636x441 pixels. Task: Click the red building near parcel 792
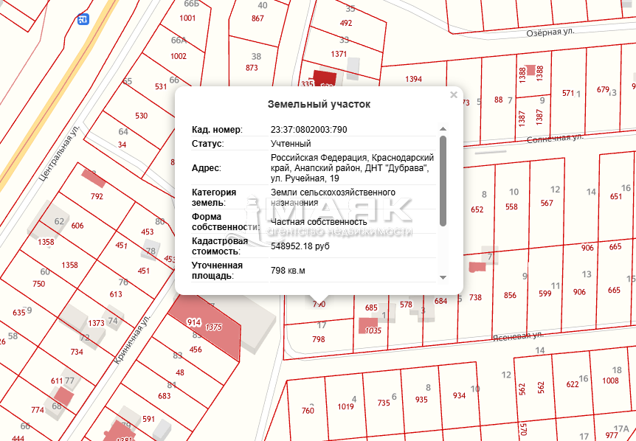[93, 178]
